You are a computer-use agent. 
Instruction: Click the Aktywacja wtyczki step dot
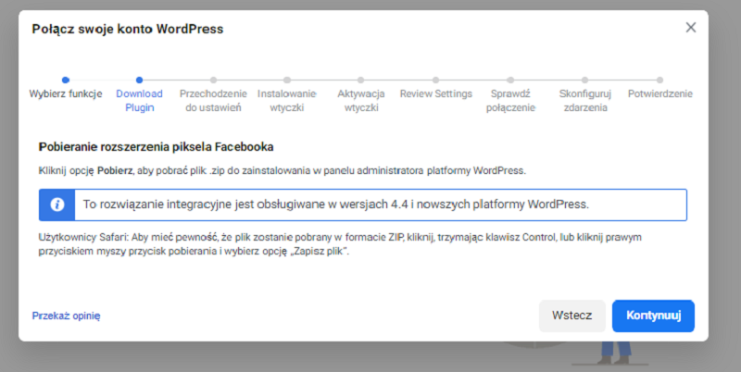click(x=360, y=80)
